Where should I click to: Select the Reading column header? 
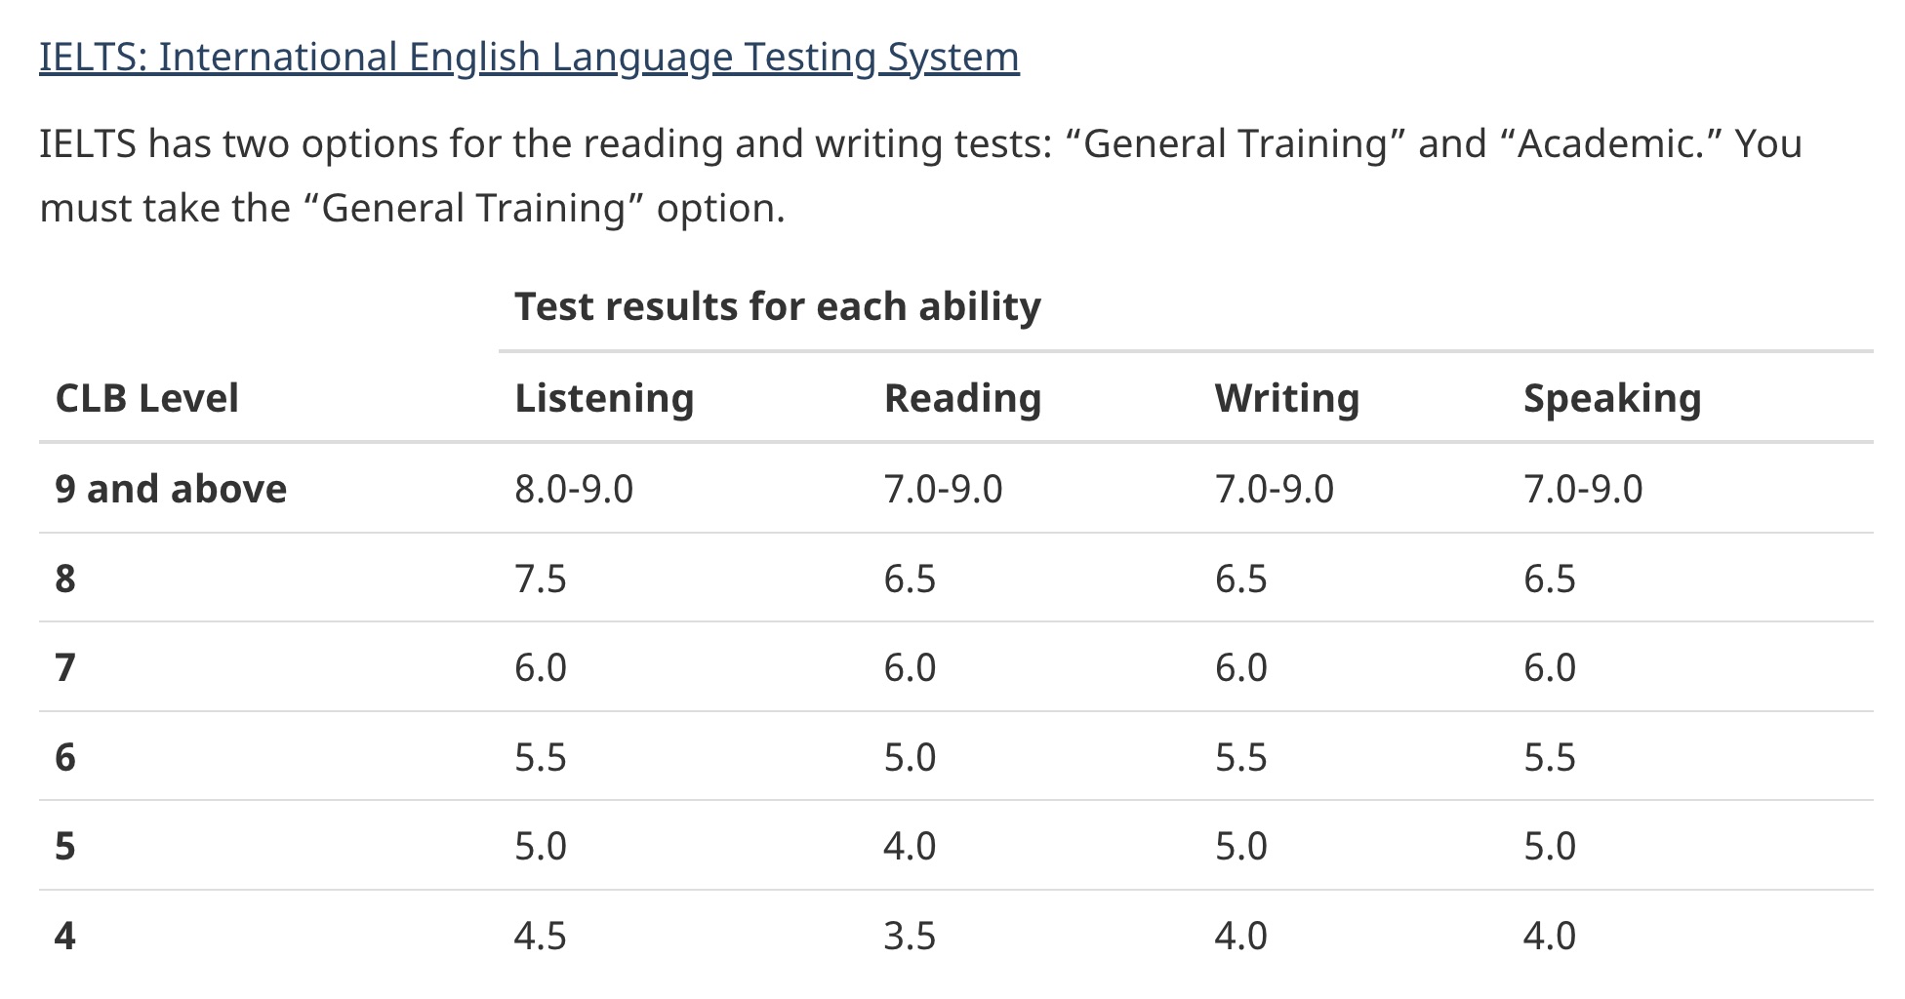(962, 398)
